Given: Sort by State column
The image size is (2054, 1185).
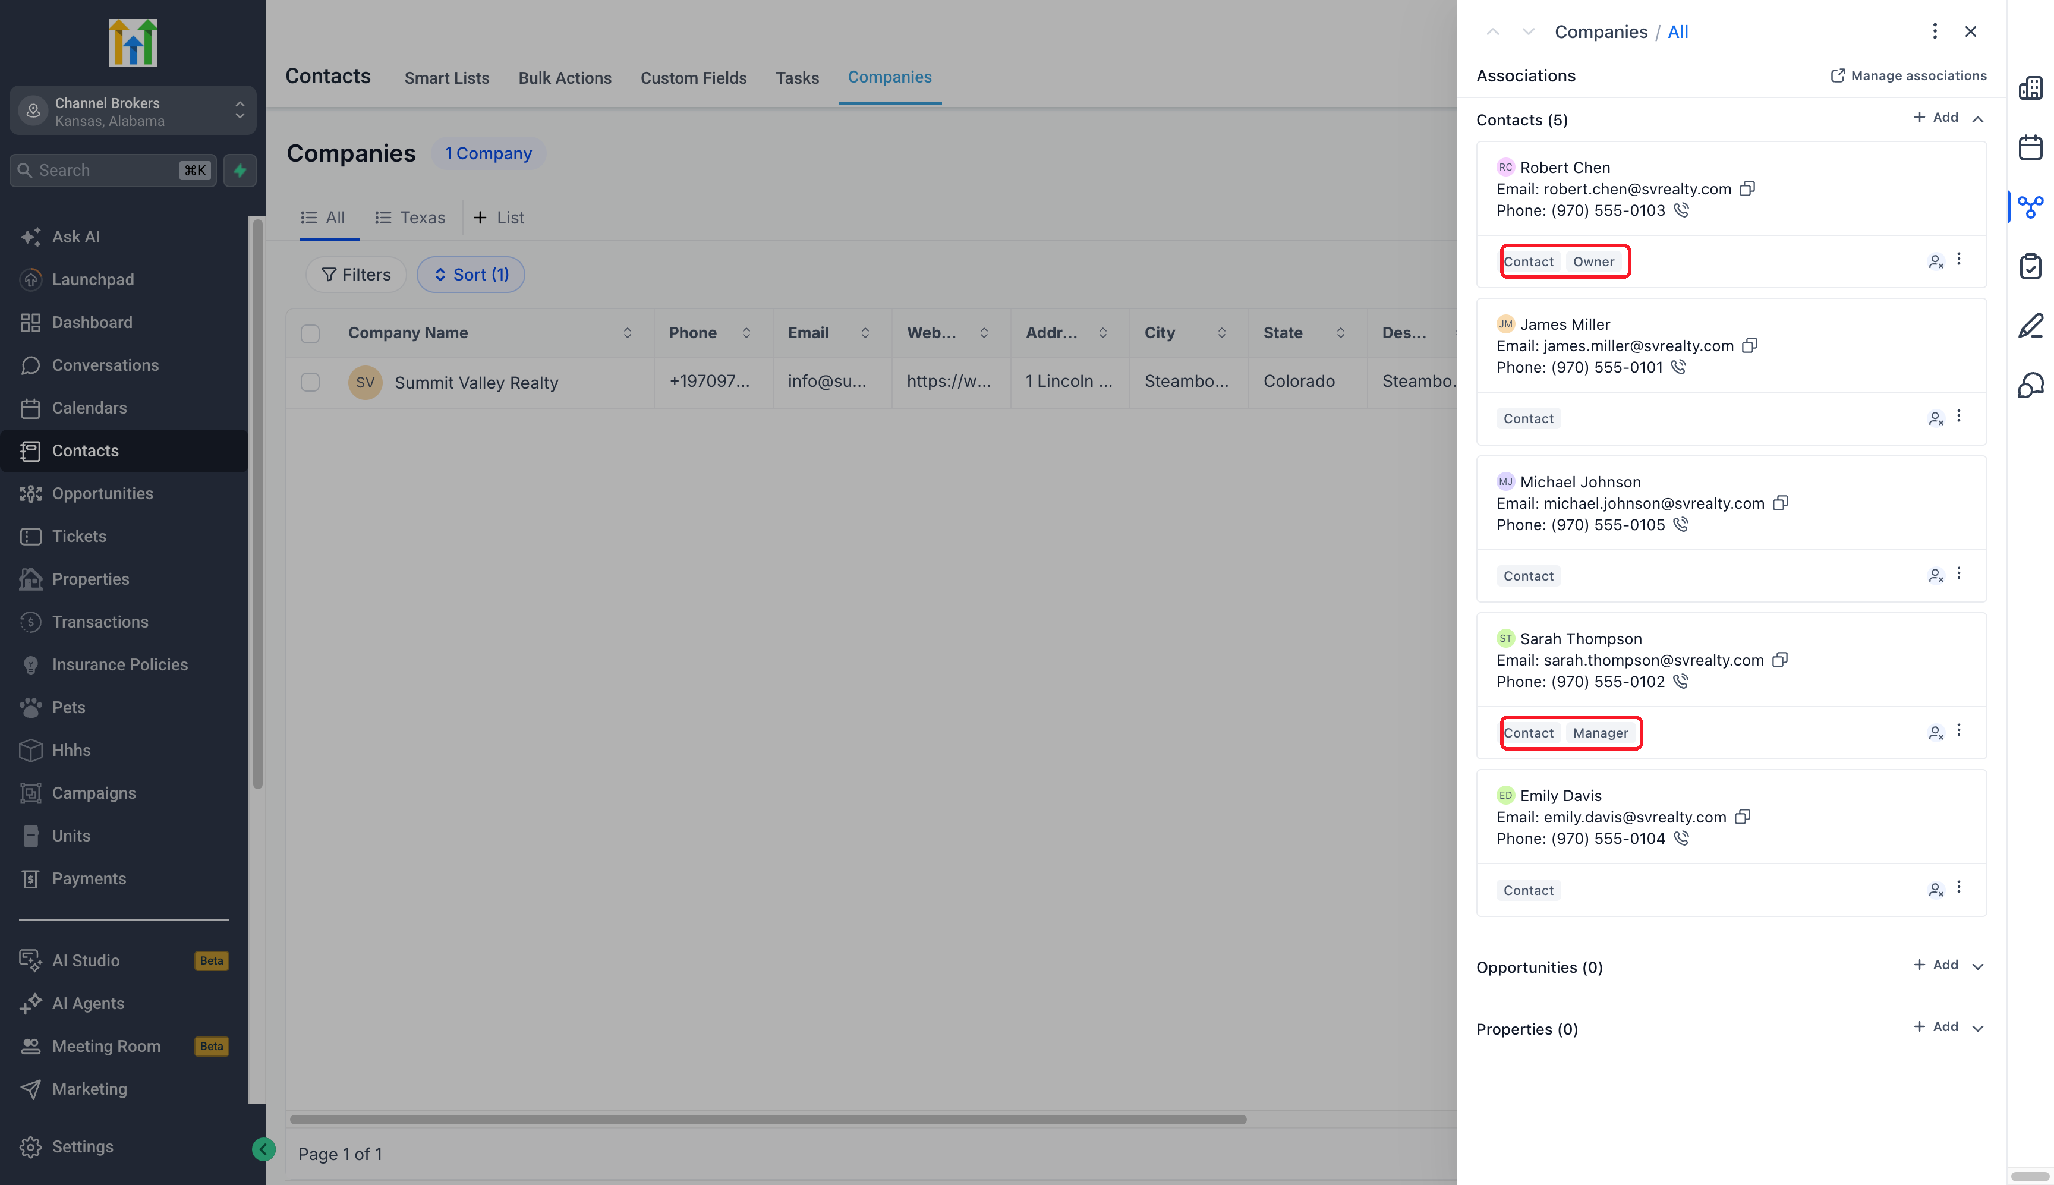Looking at the screenshot, I should click(x=1340, y=333).
